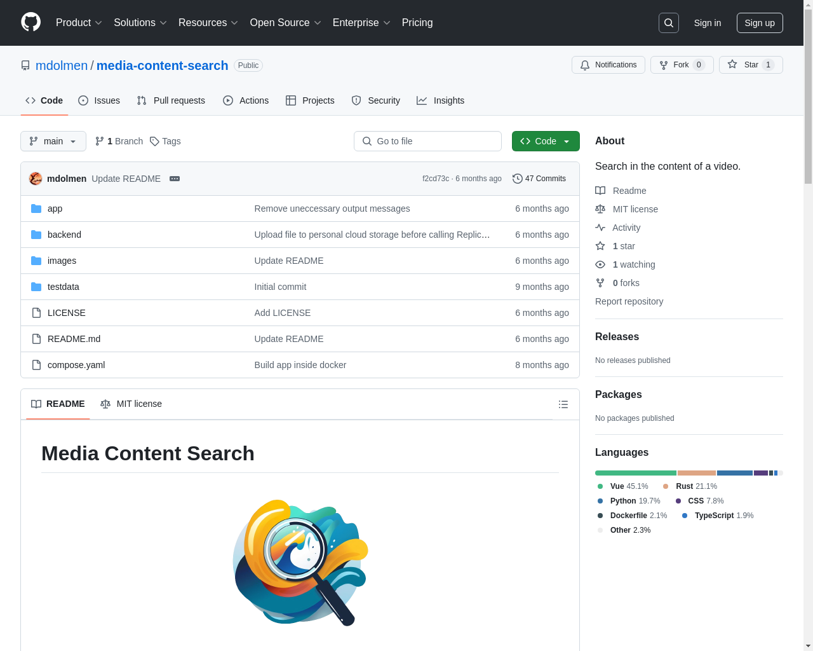Click the compose.yaml file icon
The height and width of the screenshot is (651, 813).
coord(36,365)
